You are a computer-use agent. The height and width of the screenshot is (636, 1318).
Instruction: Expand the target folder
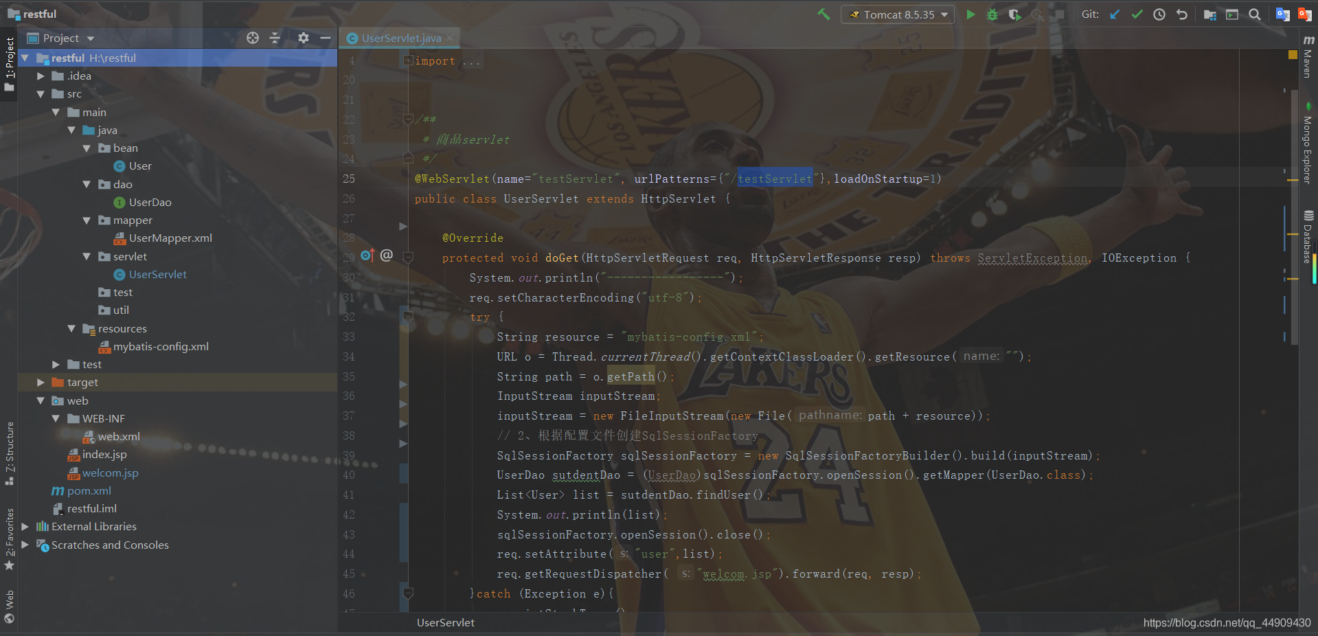click(x=41, y=383)
